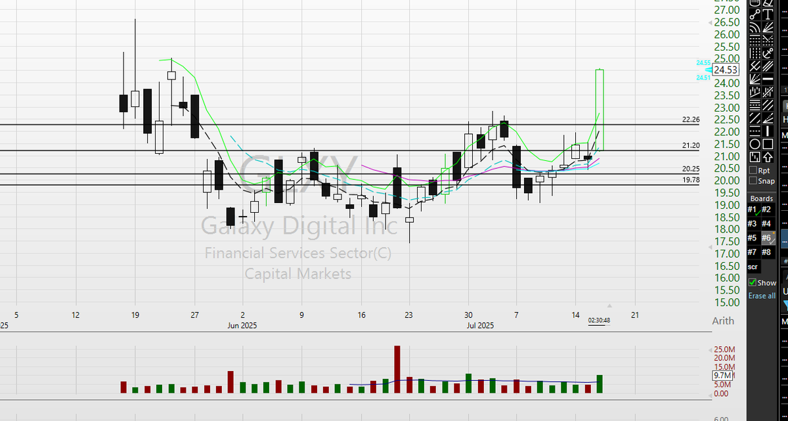The image size is (788, 421).
Task: Click the Jul 2025 date axis label
Action: (480, 325)
